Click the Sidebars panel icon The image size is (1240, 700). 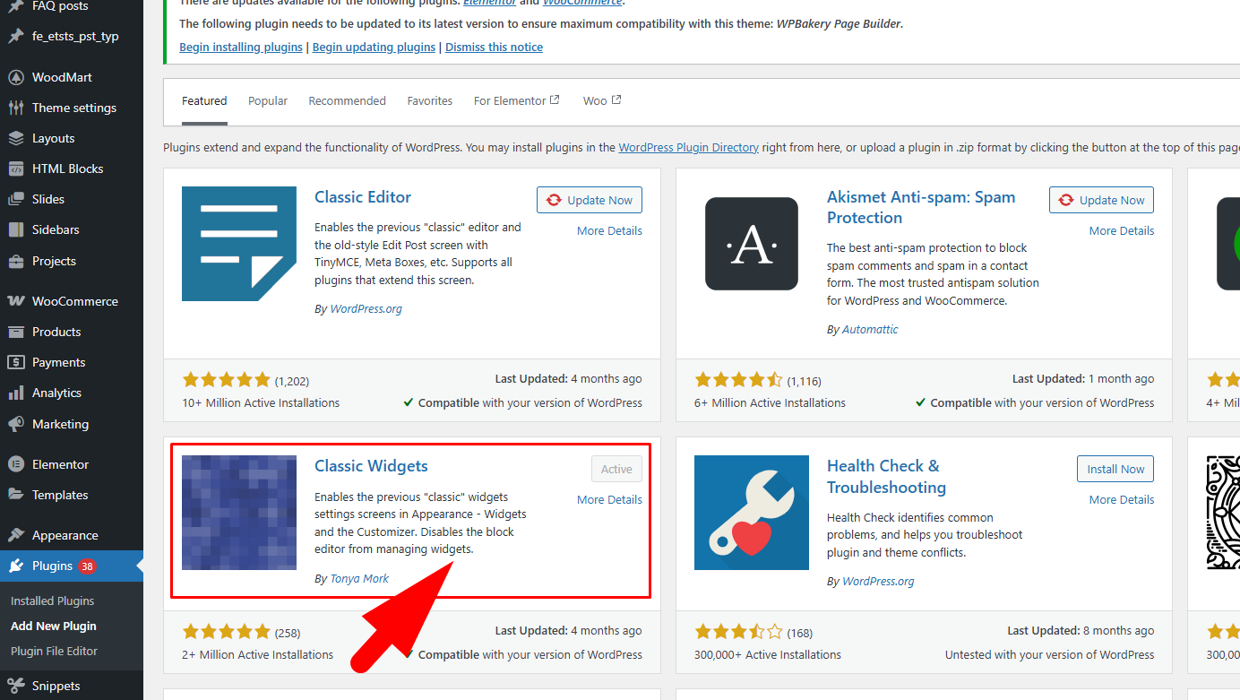click(16, 229)
